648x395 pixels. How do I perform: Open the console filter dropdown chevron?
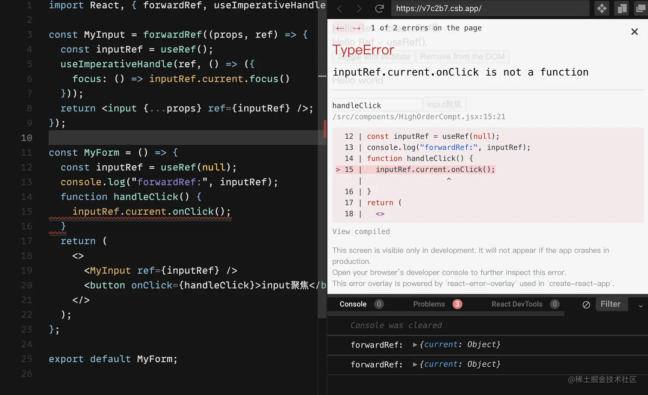point(641,306)
